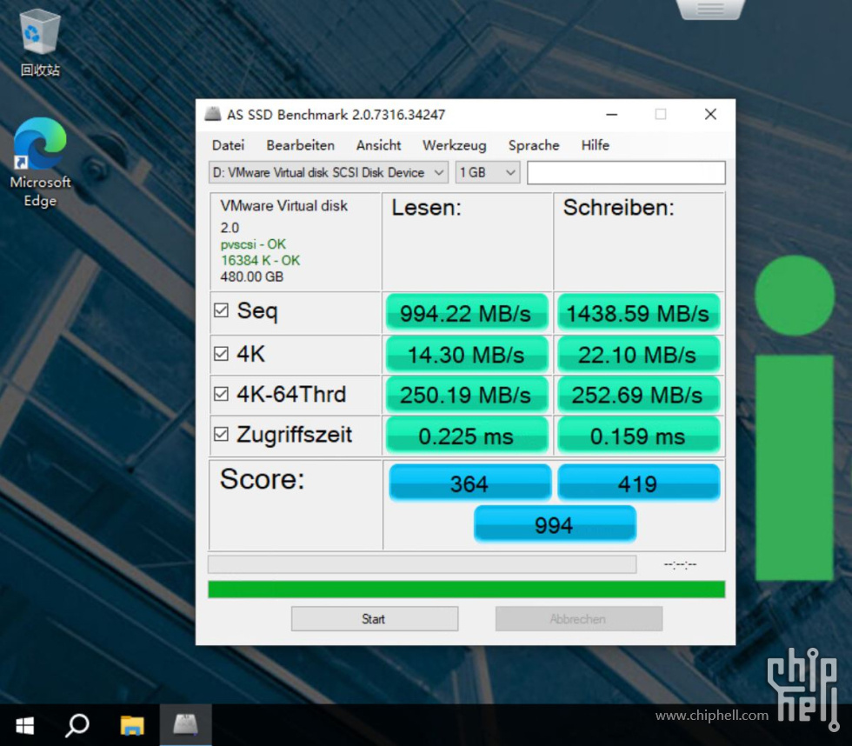This screenshot has width=852, height=746.
Task: Click the Lesen: column header
Action: (427, 208)
